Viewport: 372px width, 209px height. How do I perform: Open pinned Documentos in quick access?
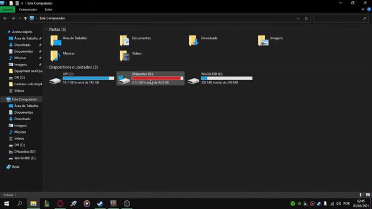[x=23, y=52]
